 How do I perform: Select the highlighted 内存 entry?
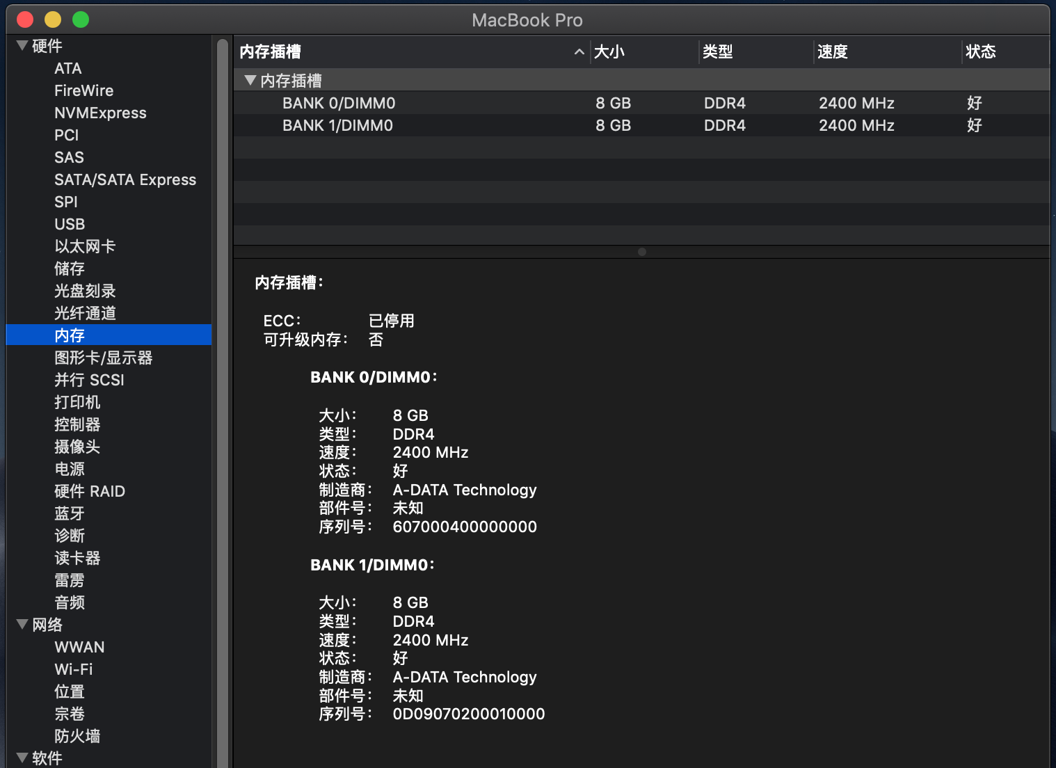109,335
